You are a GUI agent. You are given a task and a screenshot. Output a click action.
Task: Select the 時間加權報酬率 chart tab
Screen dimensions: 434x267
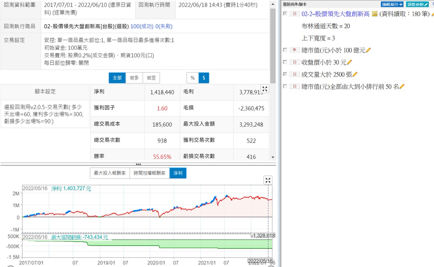pos(149,173)
